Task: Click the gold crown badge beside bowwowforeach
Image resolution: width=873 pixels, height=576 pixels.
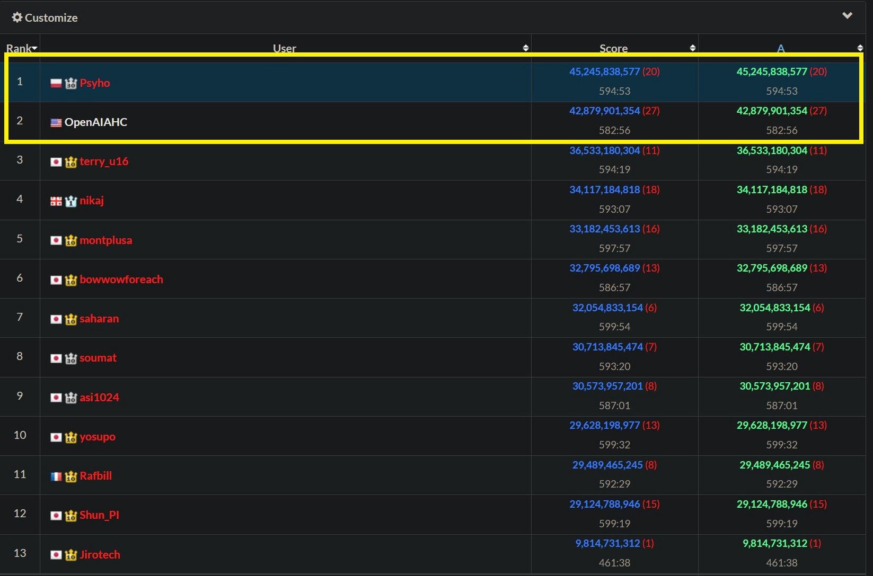Action: point(71,280)
